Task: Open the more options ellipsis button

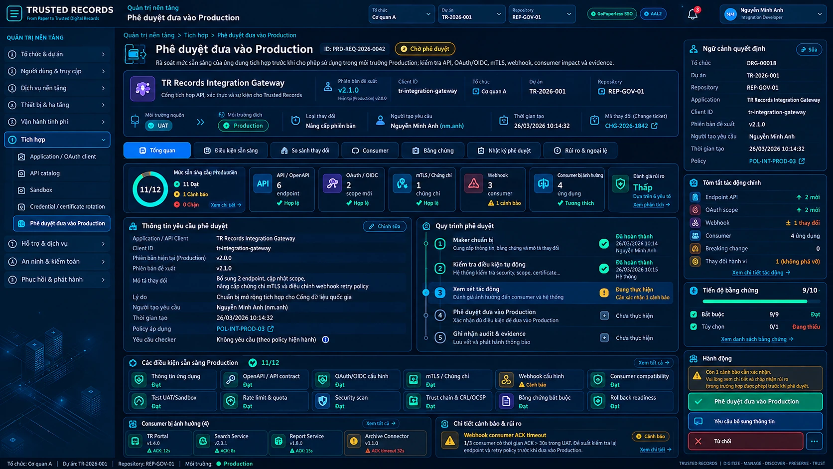Action: pos(815,441)
